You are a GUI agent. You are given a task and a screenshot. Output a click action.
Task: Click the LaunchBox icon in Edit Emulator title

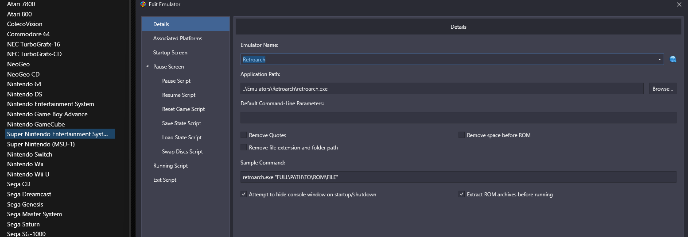(143, 4)
